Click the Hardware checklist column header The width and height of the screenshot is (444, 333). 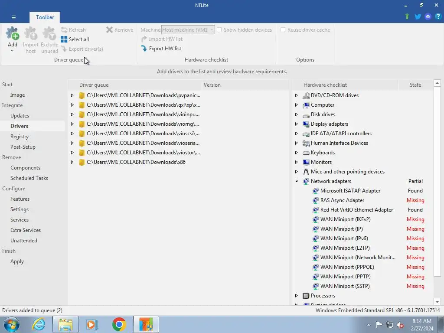click(x=345, y=85)
